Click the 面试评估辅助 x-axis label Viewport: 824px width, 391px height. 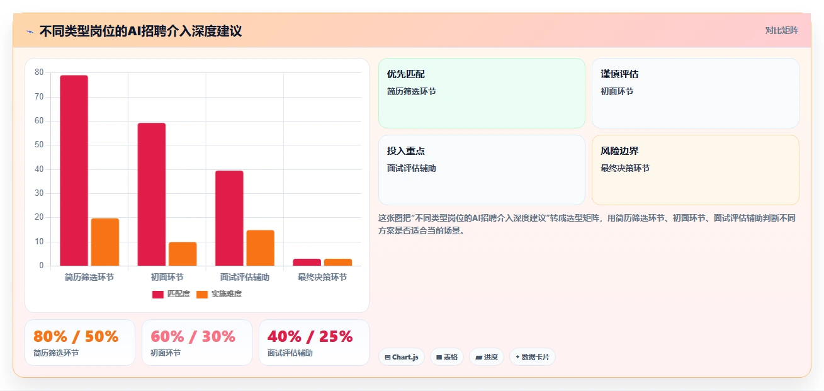pos(245,277)
